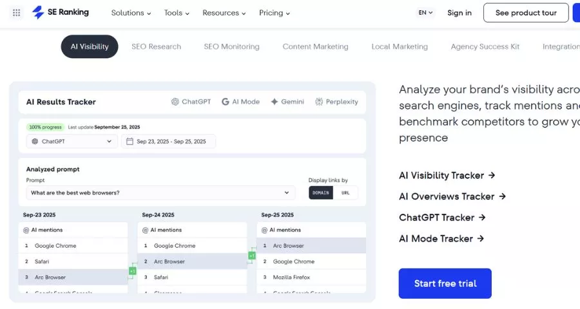
Task: Click arrow next to AI Overviews Tracker
Action: [502, 196]
